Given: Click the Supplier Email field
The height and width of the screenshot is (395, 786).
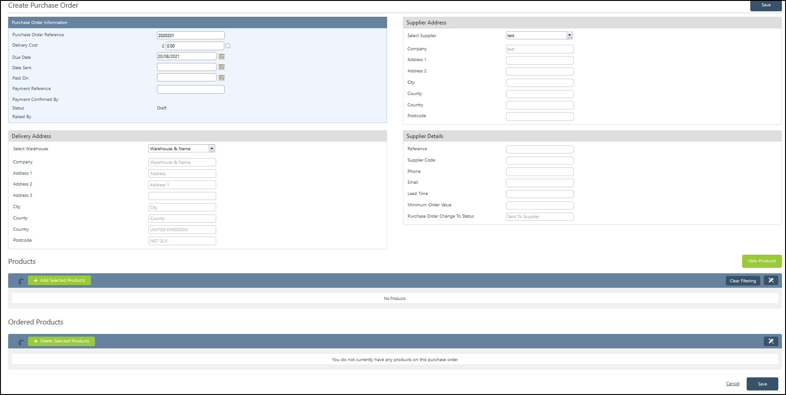Looking at the screenshot, I should click(540, 183).
